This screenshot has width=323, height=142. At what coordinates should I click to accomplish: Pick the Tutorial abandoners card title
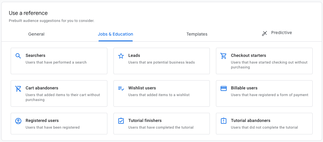[250, 120]
